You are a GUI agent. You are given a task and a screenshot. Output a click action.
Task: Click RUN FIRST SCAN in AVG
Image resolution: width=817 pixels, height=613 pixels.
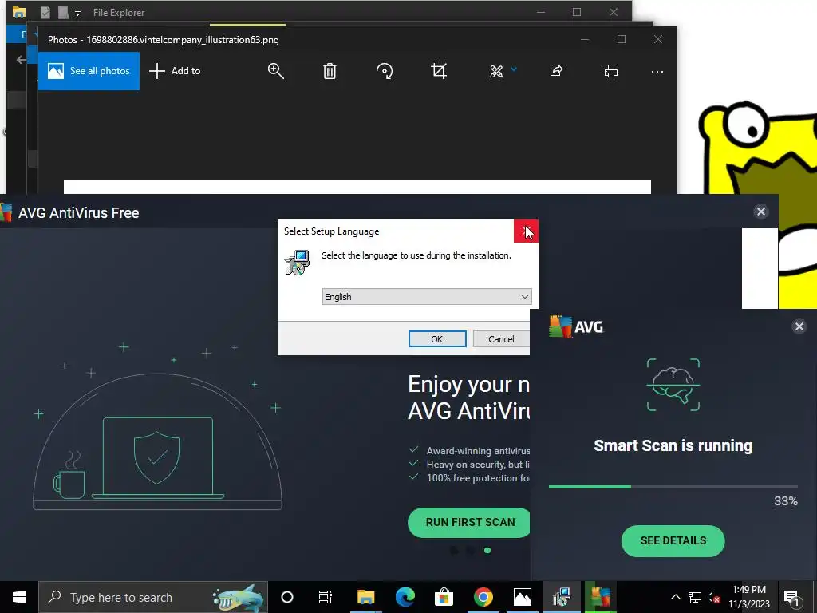point(469,522)
